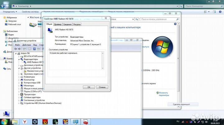The image size is (224, 125).
Task: Click the down arrow of device status scrollbar
Action: (x=103, y=68)
